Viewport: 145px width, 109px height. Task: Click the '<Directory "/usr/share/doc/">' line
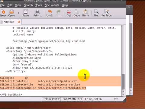29,51
